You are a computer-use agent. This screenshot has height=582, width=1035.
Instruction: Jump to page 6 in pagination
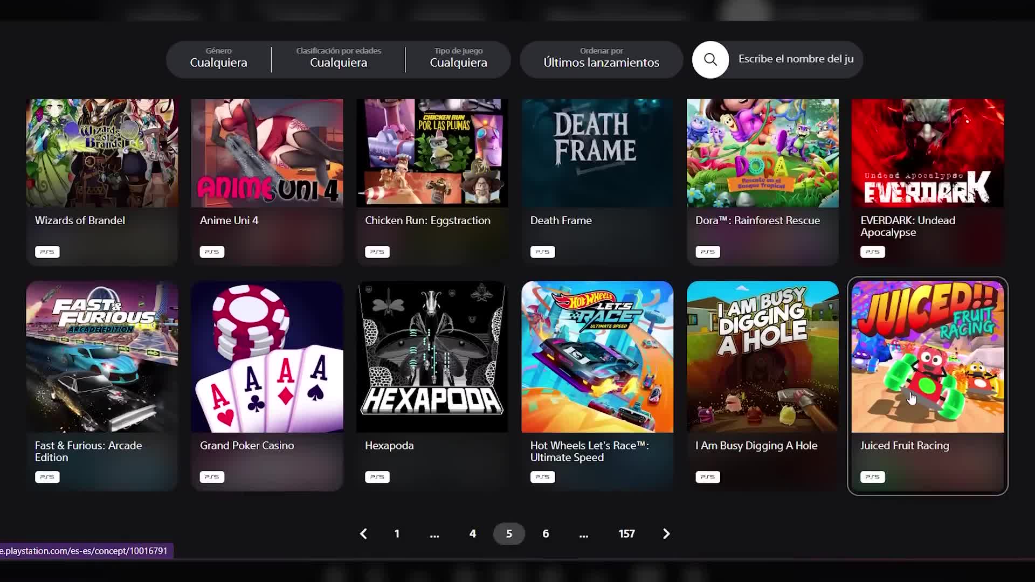[x=546, y=533]
